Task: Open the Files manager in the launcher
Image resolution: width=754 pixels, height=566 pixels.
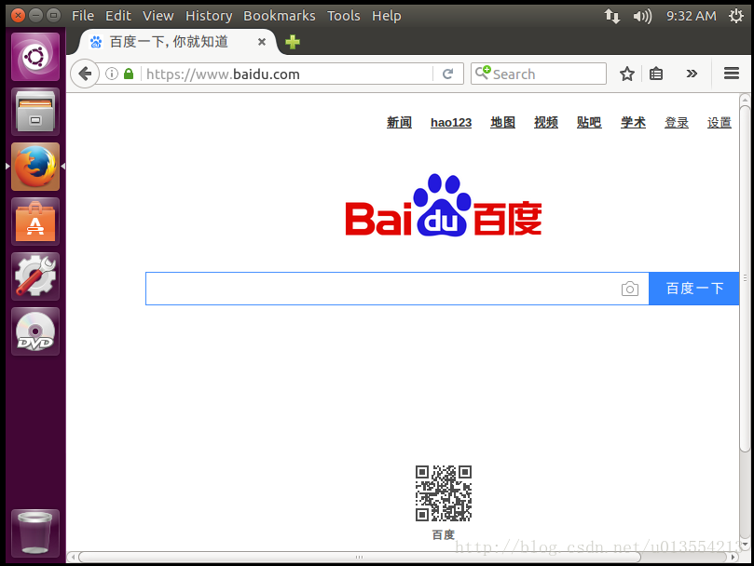Action: (35, 112)
